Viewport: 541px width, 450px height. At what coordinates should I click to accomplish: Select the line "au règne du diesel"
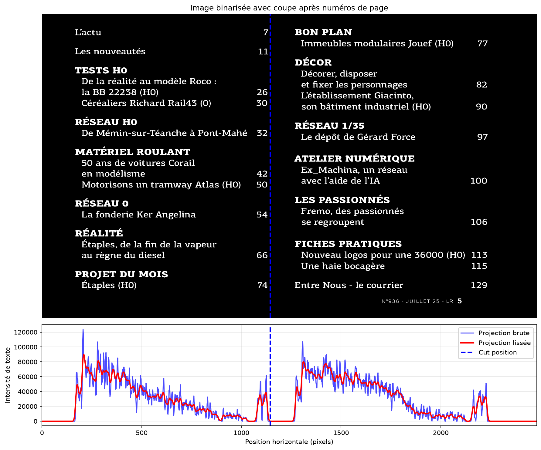pyautogui.click(x=123, y=255)
